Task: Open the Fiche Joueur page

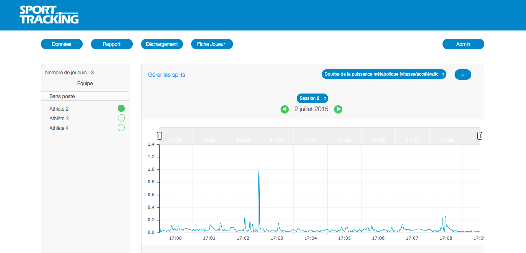Action: click(212, 44)
